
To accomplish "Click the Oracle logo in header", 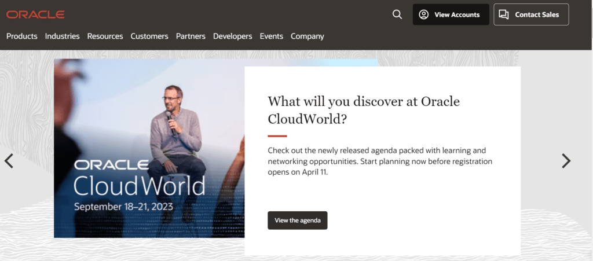I will click(x=35, y=14).
